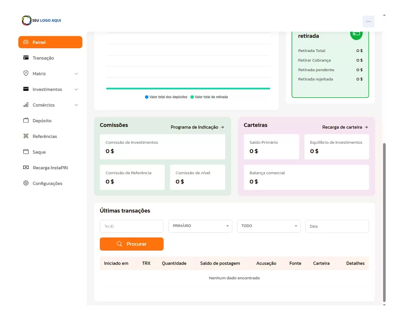This screenshot has width=404, height=320.
Task: Toggle green withdrawals legend marker in chart
Action: pyautogui.click(x=192, y=97)
